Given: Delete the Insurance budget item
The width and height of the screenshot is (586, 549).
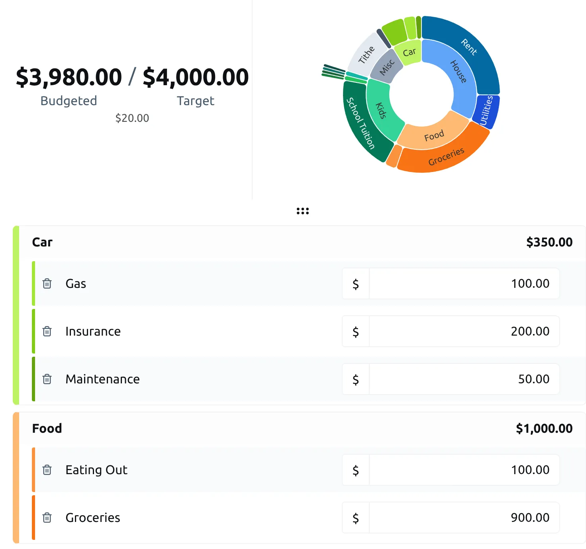Looking at the screenshot, I should coord(47,331).
